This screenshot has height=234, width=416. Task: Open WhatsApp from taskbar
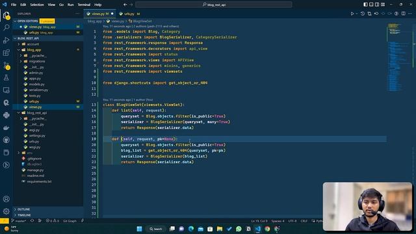[x=239, y=229]
